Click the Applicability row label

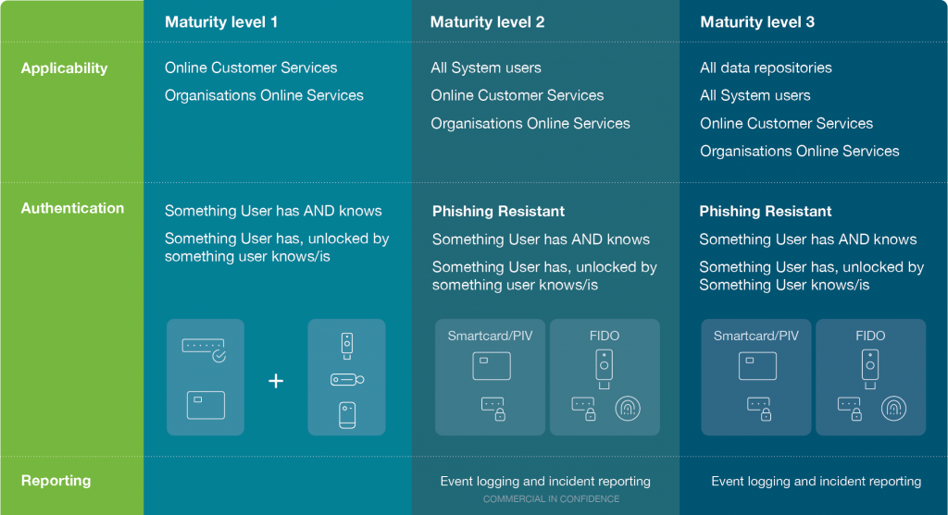(64, 68)
